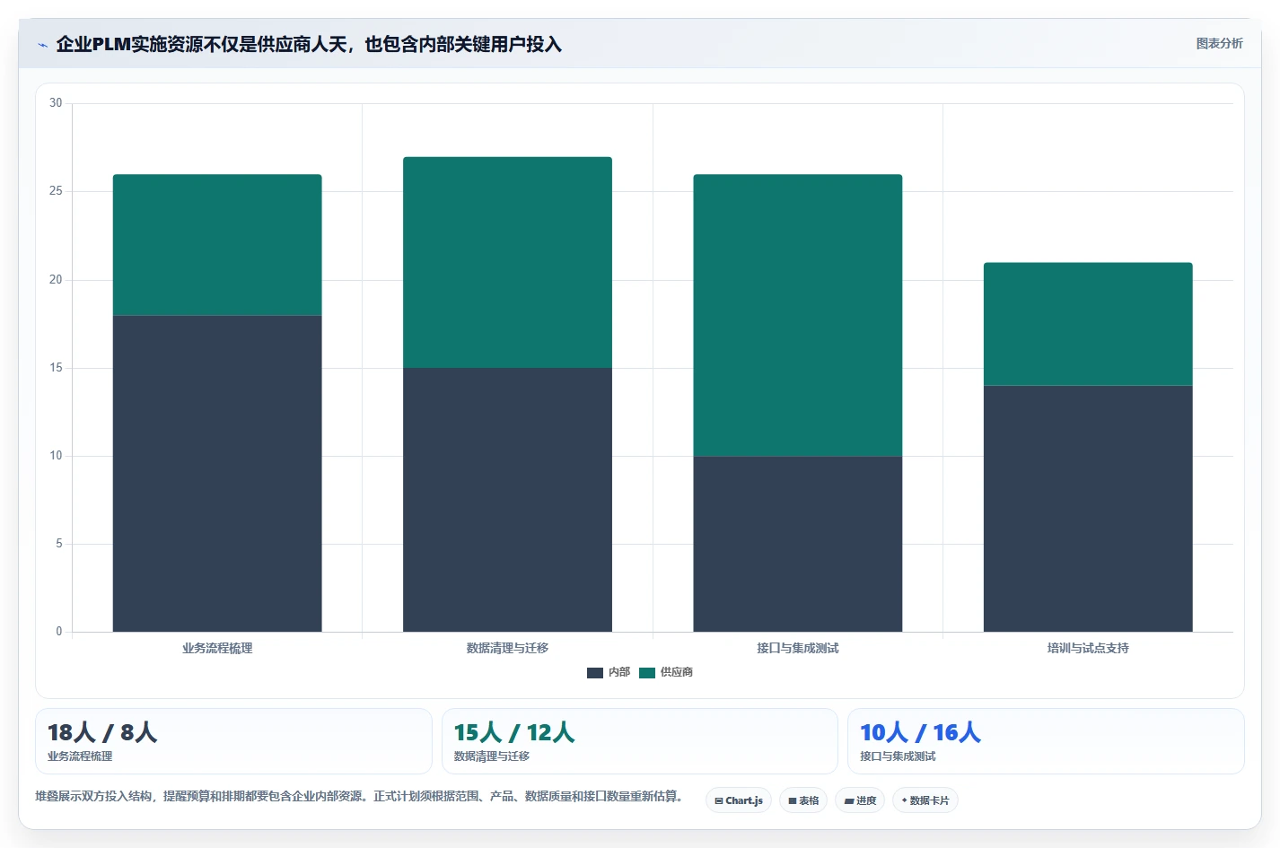This screenshot has height=848, width=1280.
Task: Click the 18人 / 8人 value
Action: 102,732
